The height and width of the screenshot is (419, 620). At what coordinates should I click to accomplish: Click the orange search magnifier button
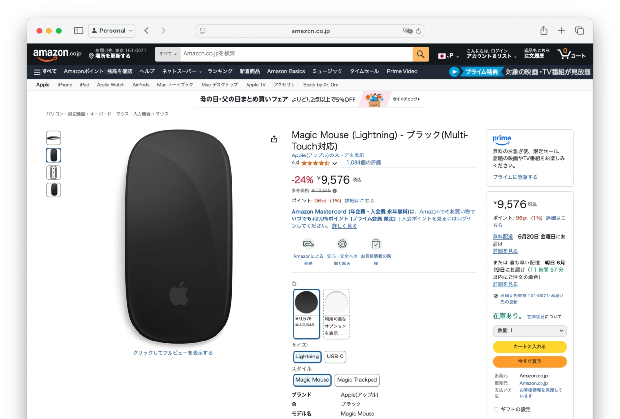pyautogui.click(x=420, y=54)
